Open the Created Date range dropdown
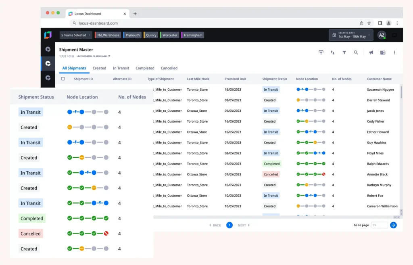 351,35
